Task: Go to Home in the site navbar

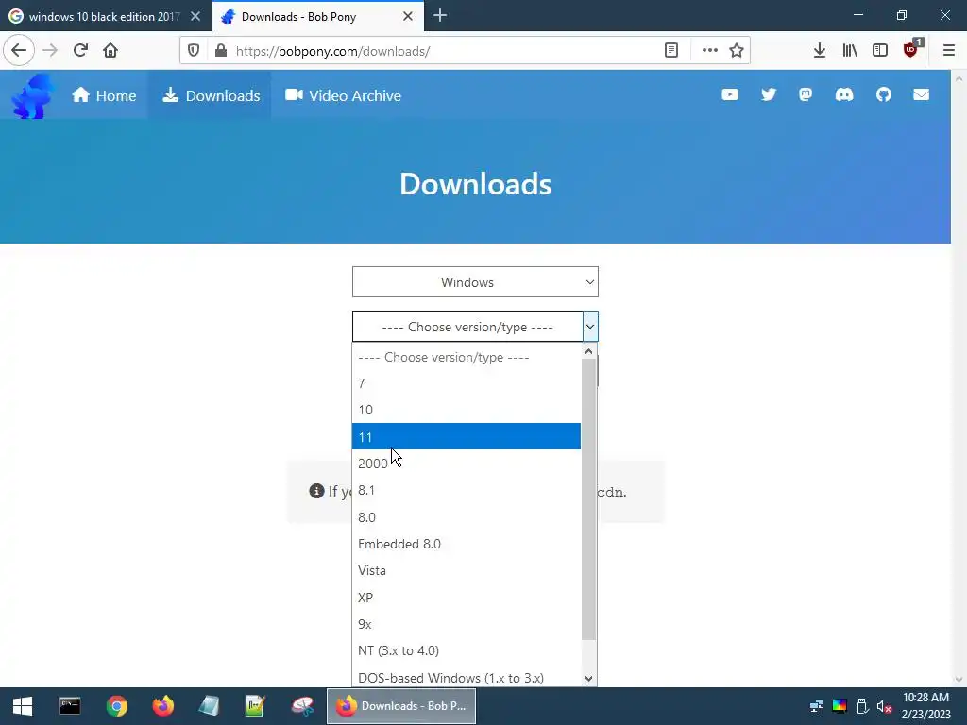Action: coord(104,95)
